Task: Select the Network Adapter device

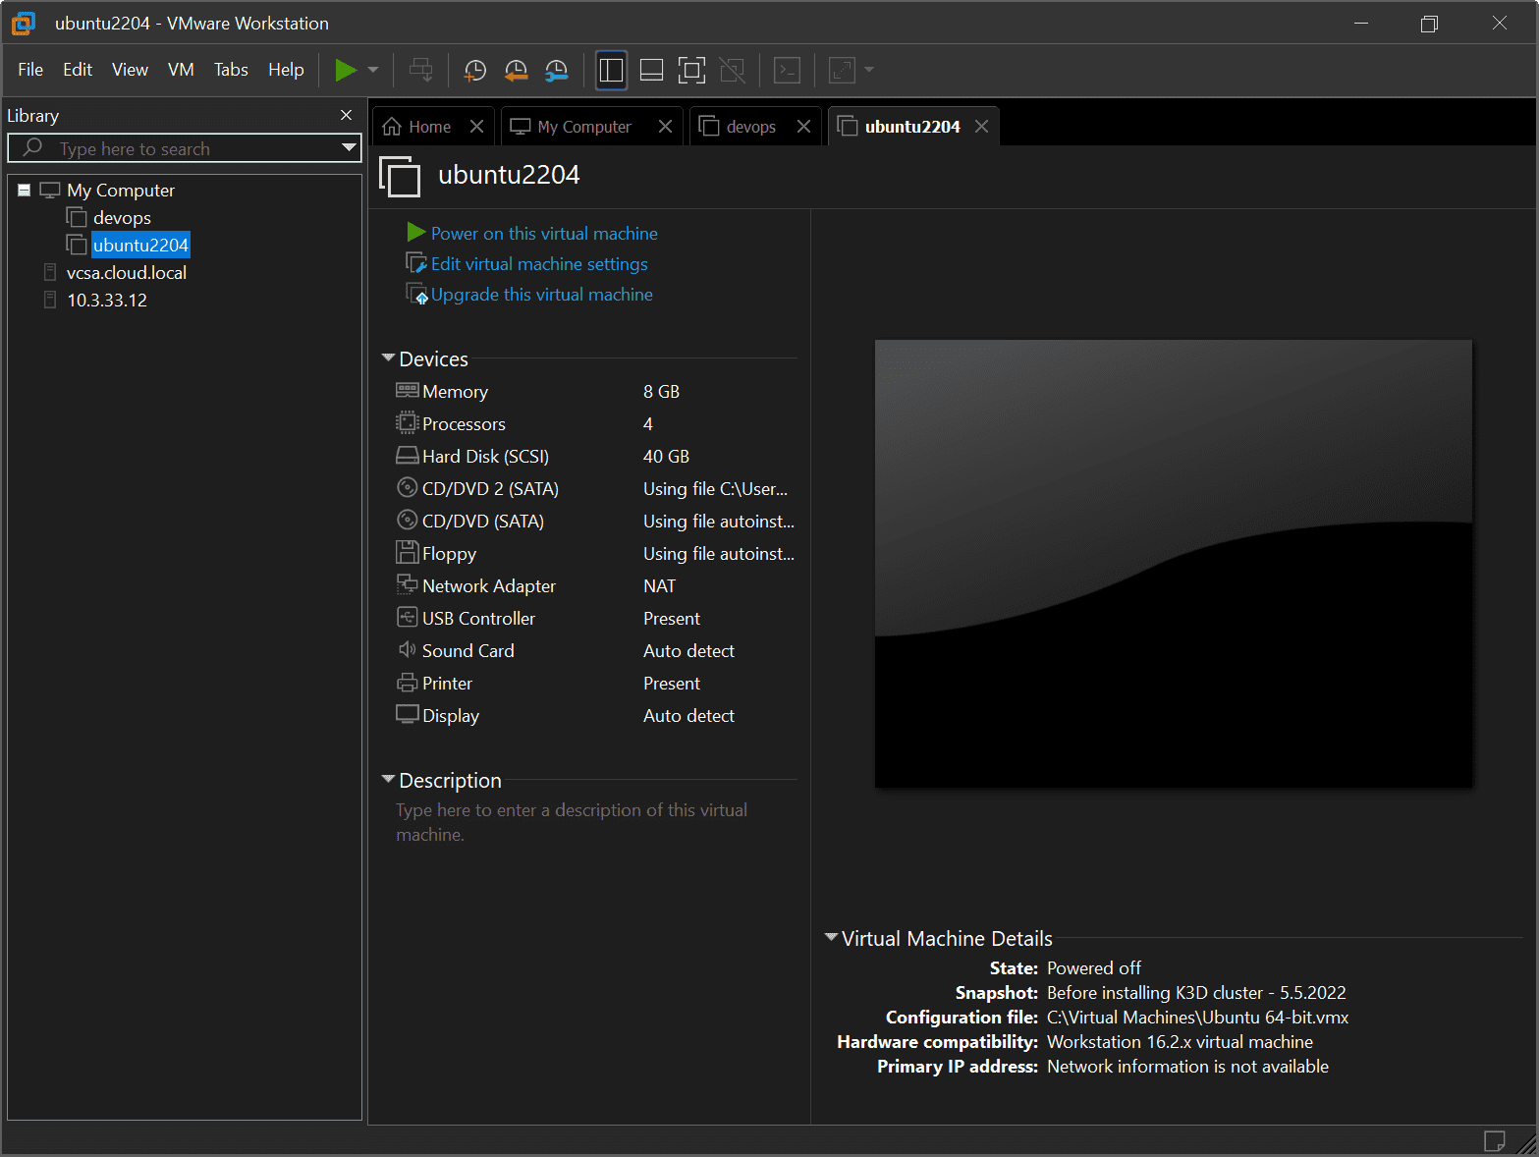Action: 487,585
